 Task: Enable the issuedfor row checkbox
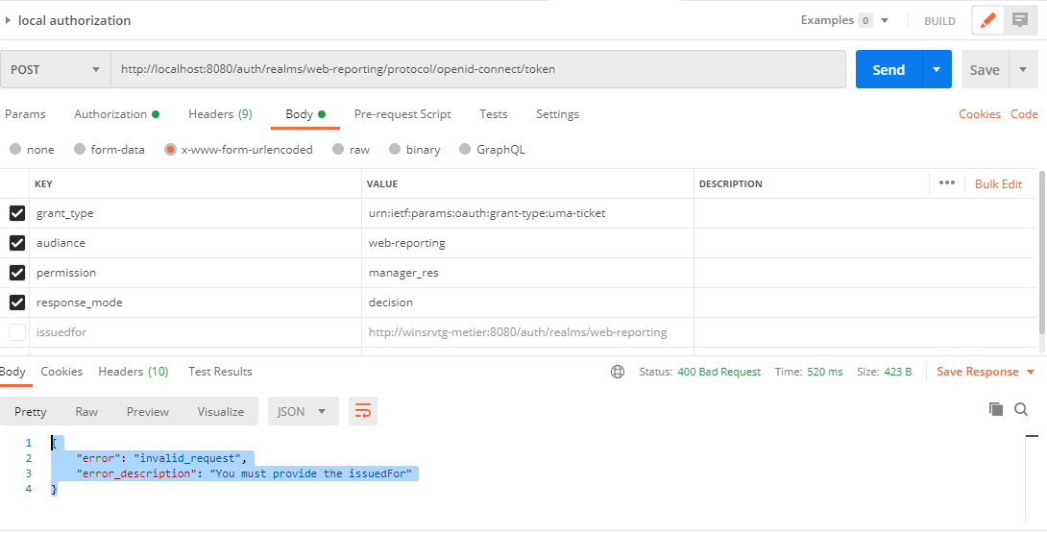(x=17, y=332)
